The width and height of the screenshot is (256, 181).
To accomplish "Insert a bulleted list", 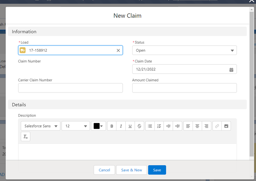I will pos(150,126).
